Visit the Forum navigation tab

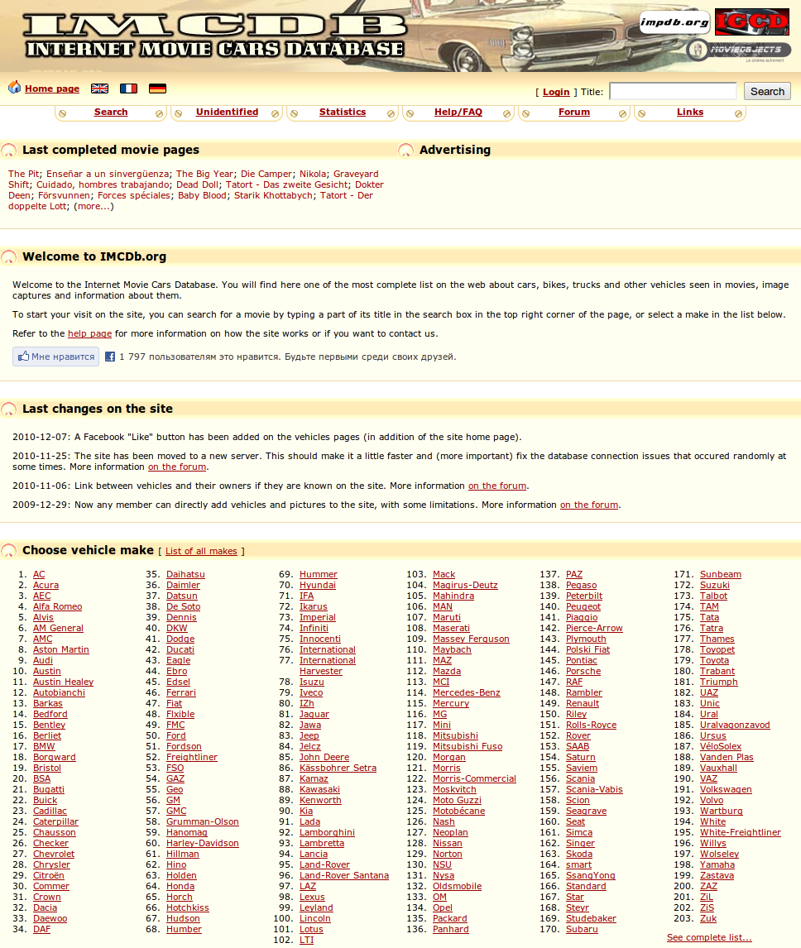pos(574,113)
